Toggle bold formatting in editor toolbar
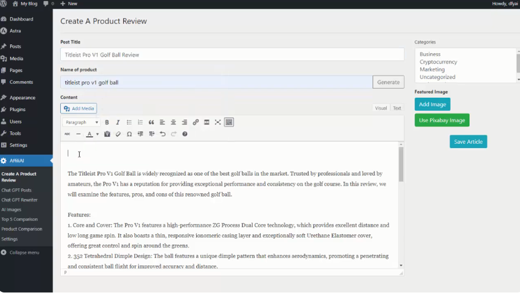The height and width of the screenshot is (293, 520). [x=107, y=123]
